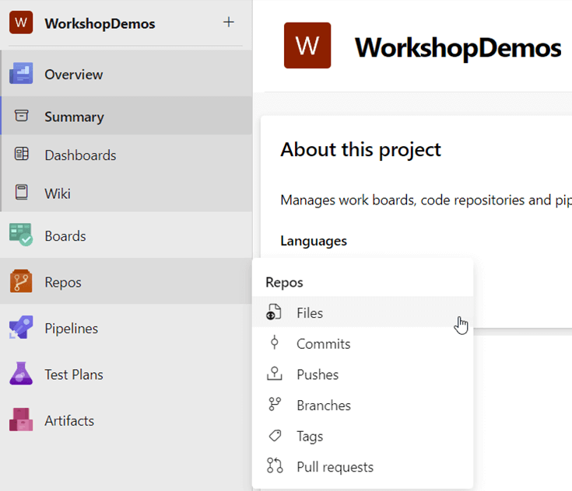Open Pull requests in Repos flyout
The height and width of the screenshot is (491, 572).
335,467
